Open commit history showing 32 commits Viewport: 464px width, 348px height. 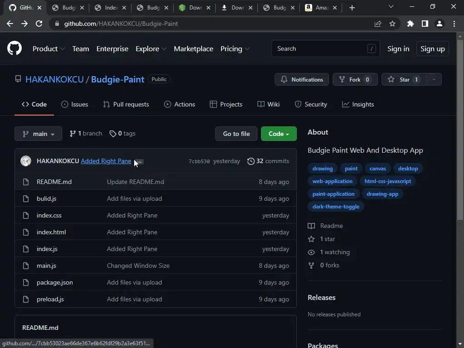[x=268, y=161]
